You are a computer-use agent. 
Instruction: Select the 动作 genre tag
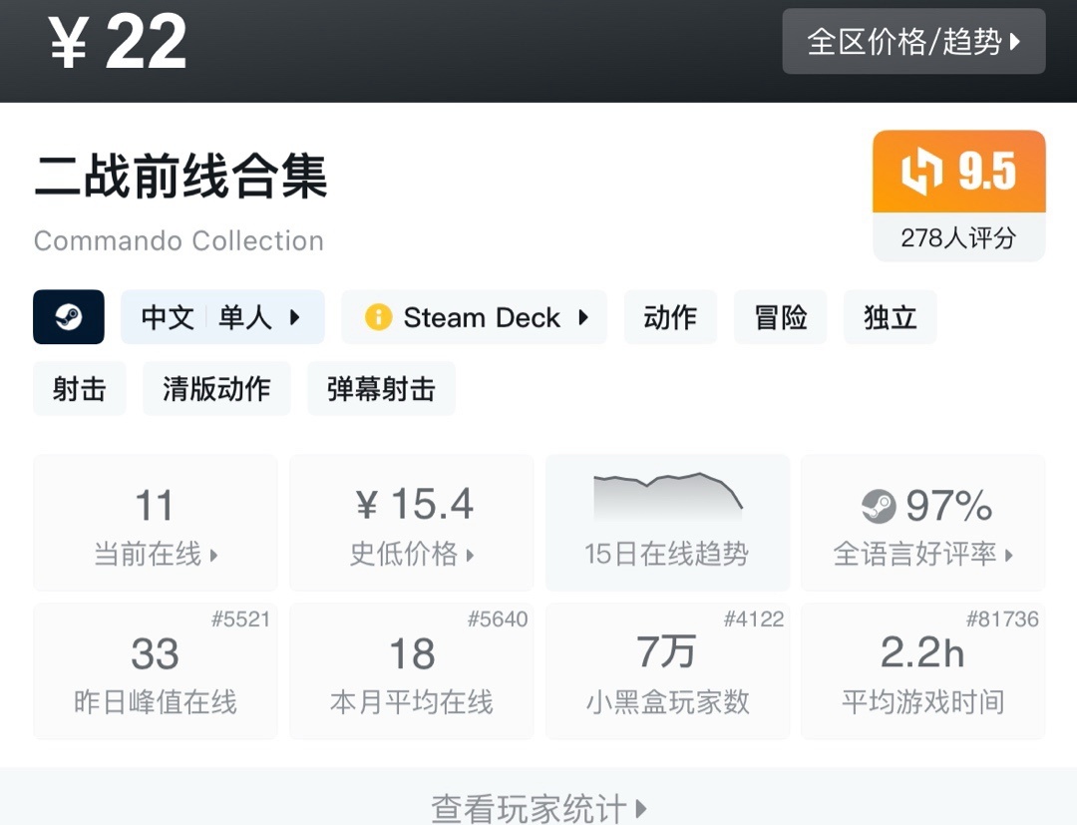tap(670, 317)
